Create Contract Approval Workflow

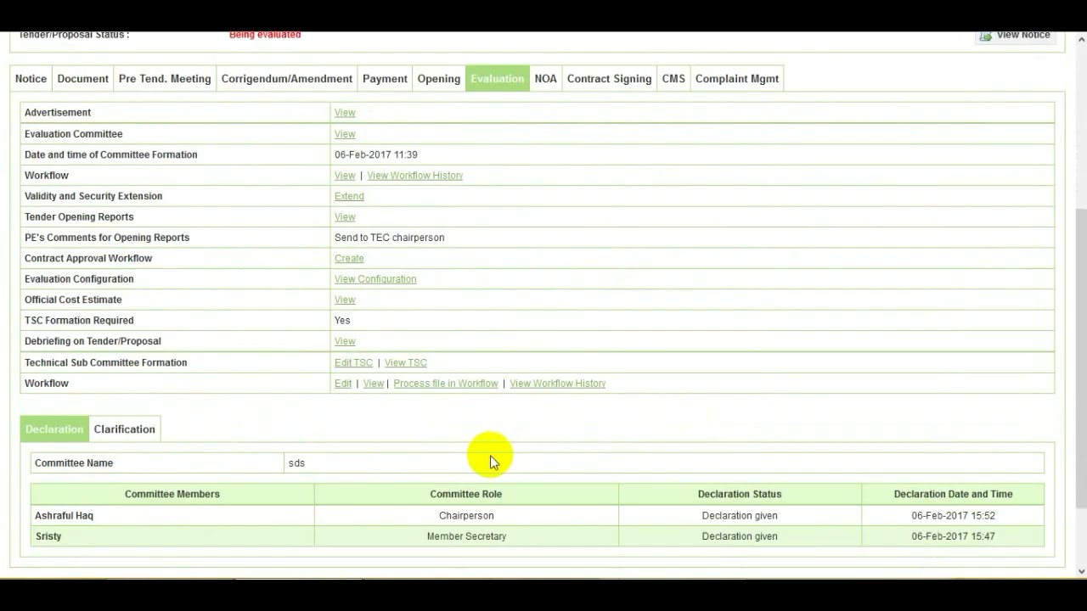pos(349,259)
